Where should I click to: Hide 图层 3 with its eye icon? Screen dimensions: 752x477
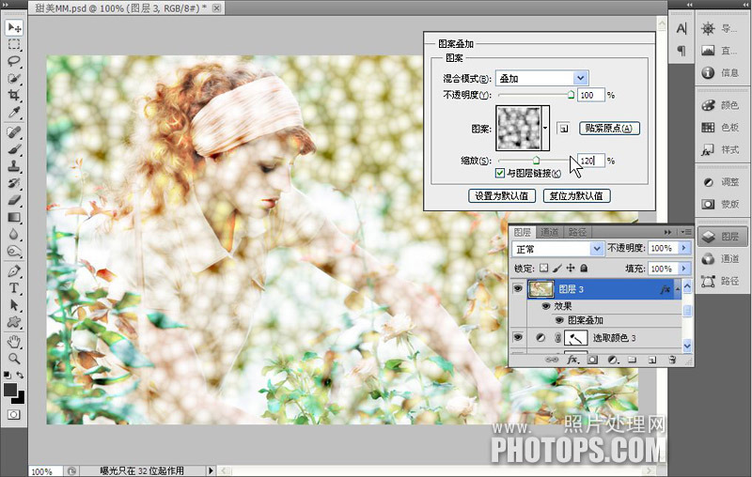click(x=518, y=289)
